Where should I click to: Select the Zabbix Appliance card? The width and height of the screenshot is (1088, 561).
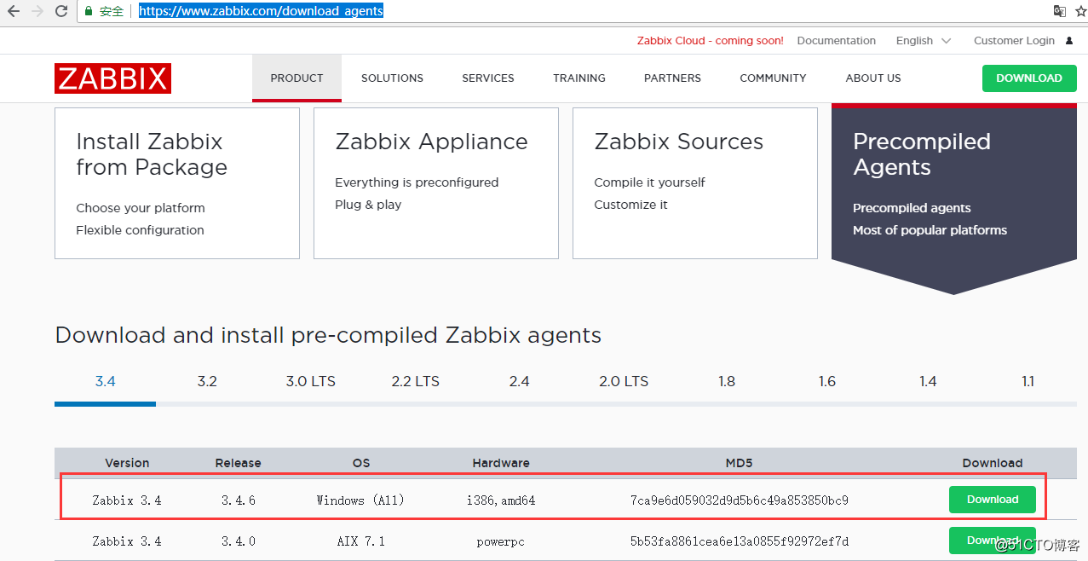pyautogui.click(x=436, y=182)
